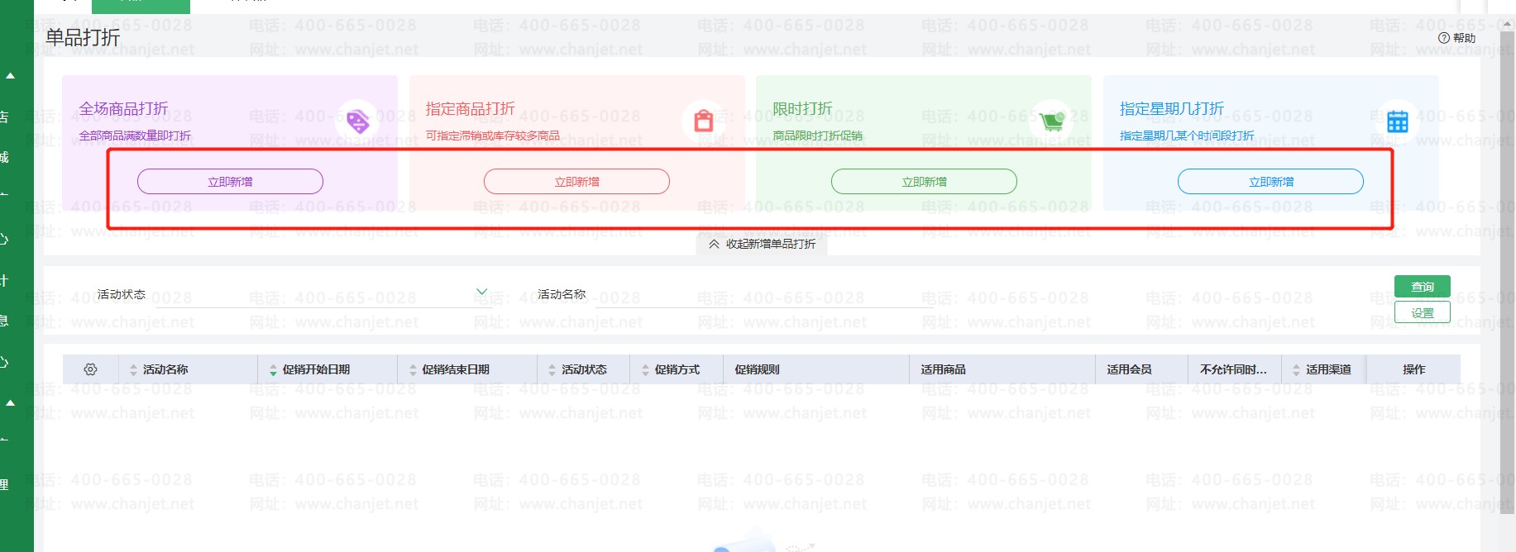The height and width of the screenshot is (552, 1516).
Task: Click the 适用商品 column header
Action: [x=943, y=369]
